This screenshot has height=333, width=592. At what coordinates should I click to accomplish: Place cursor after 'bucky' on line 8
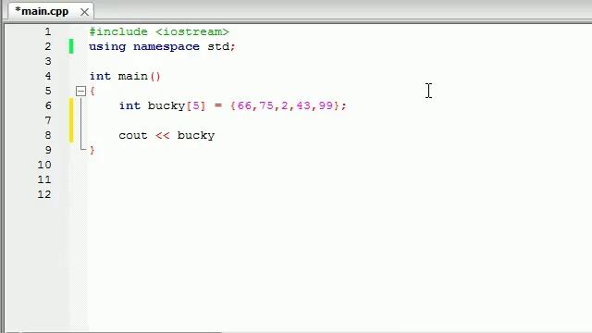216,136
